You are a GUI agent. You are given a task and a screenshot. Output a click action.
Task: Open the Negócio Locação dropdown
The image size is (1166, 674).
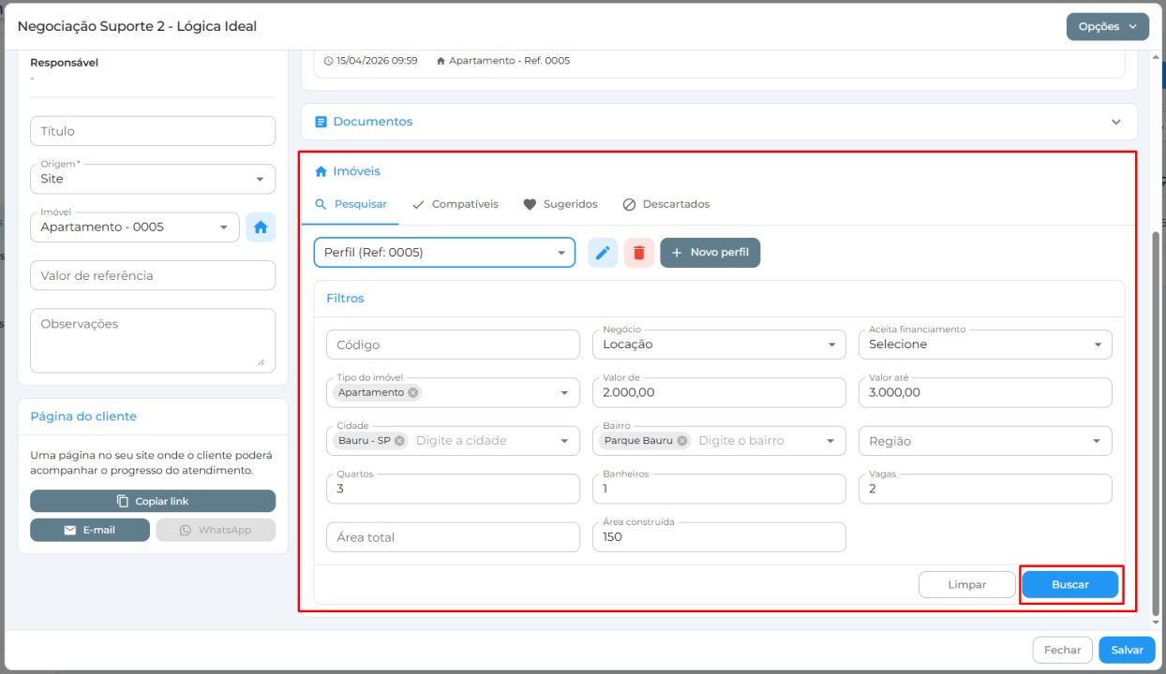pyautogui.click(x=719, y=344)
